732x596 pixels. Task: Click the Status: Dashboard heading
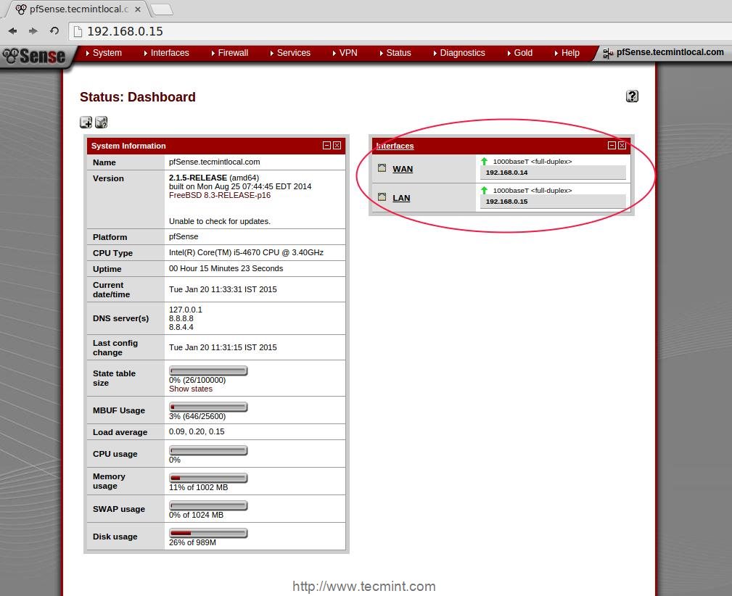click(x=138, y=97)
